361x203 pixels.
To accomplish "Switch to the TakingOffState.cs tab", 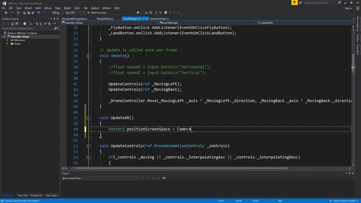I will [x=105, y=19].
